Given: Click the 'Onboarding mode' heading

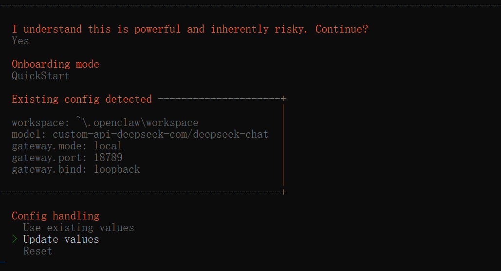Looking at the screenshot, I should pyautogui.click(x=56, y=64).
